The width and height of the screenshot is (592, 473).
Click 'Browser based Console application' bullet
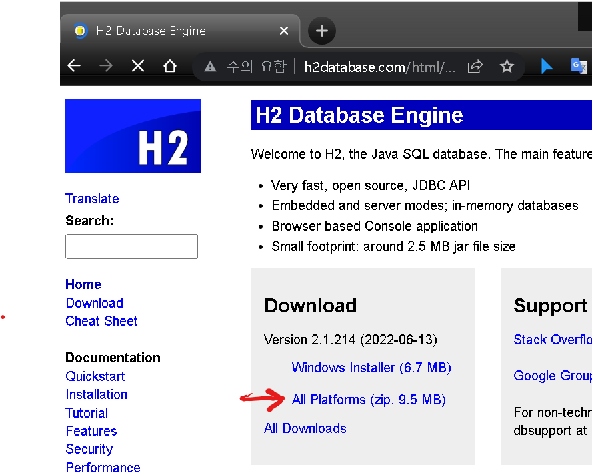click(x=375, y=226)
